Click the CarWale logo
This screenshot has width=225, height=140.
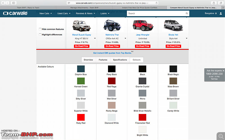pos(15,13)
